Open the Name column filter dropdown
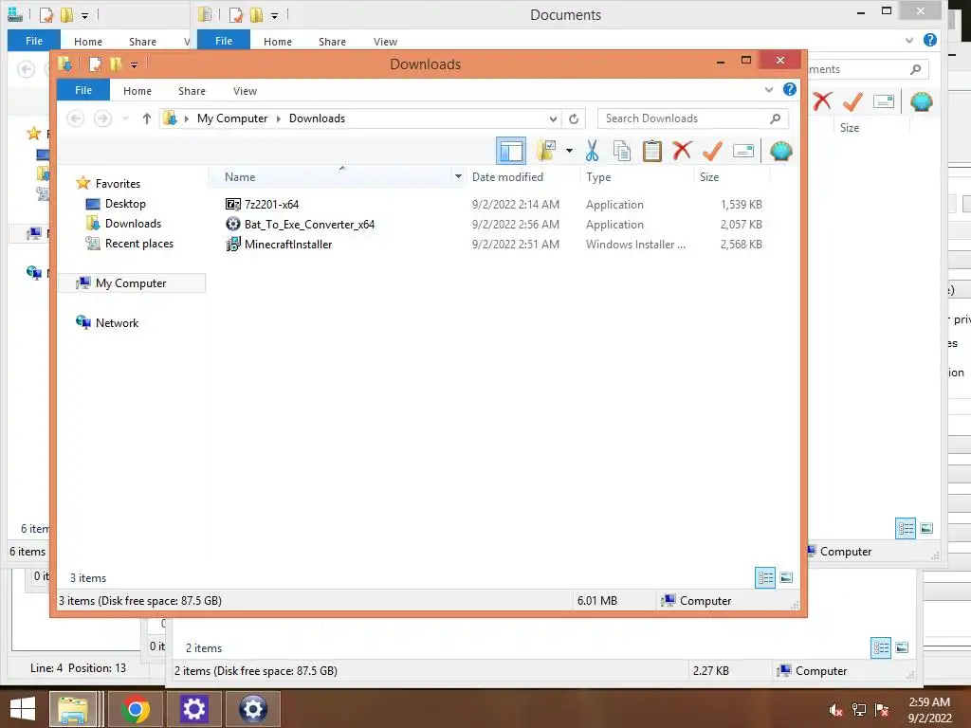971x728 pixels. [458, 177]
